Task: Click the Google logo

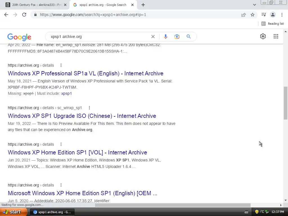Action: (x=19, y=37)
